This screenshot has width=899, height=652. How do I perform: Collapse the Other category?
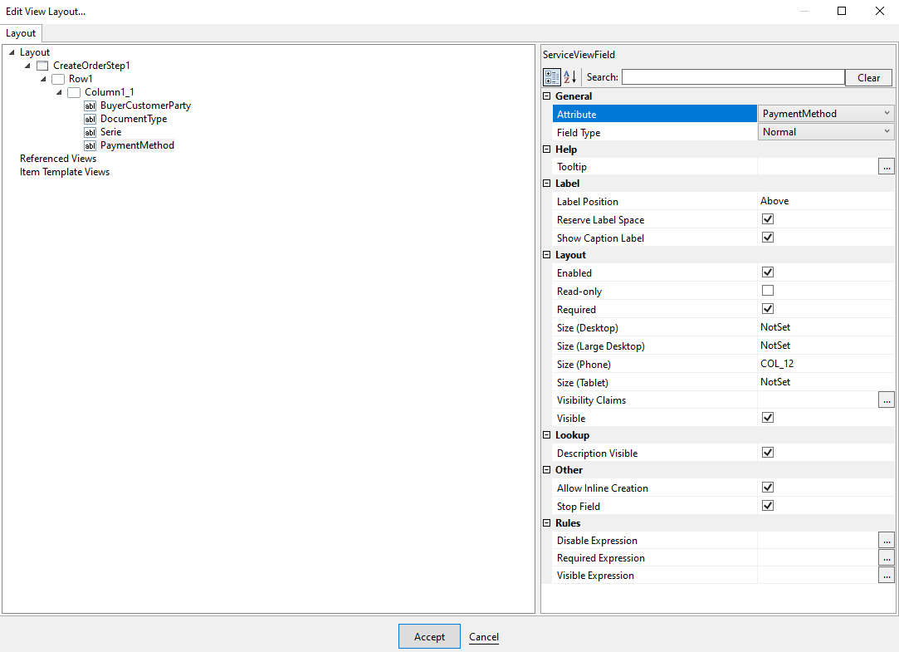[x=547, y=470]
